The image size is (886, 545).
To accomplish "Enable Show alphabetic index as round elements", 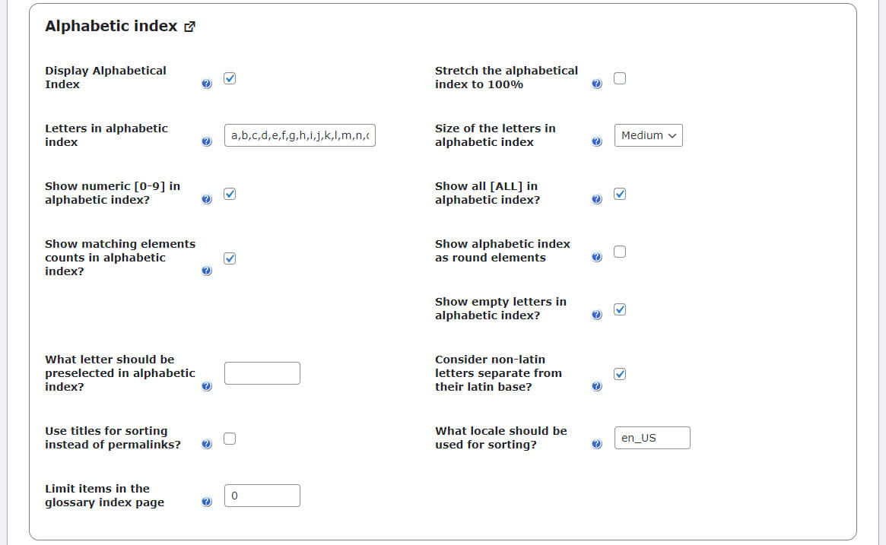I will [620, 252].
